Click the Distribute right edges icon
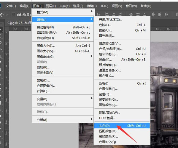 (166, 14)
